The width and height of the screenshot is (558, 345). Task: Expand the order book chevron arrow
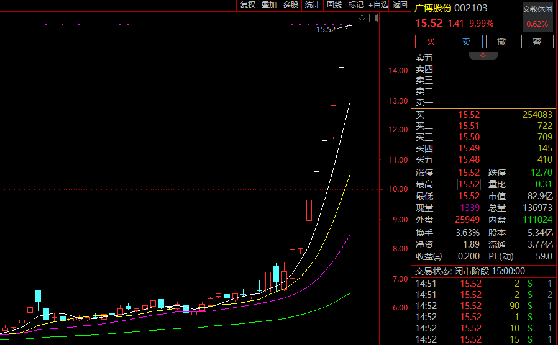[483, 55]
